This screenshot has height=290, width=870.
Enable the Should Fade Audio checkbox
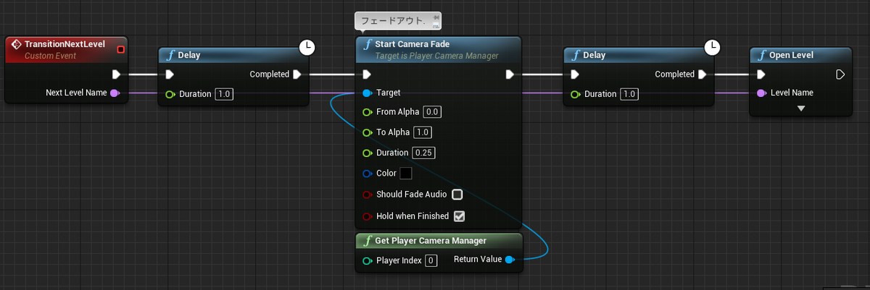(x=457, y=195)
